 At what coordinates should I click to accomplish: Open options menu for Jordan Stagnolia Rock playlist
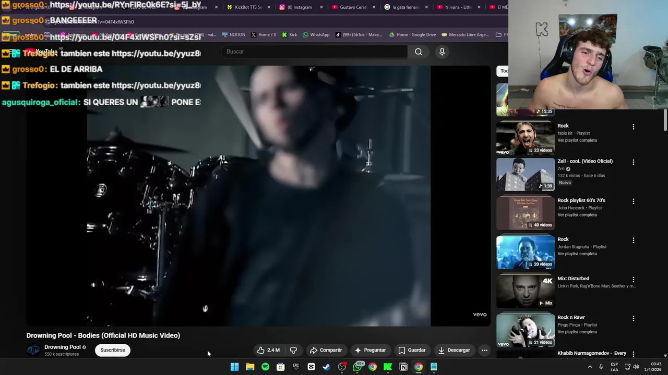coord(634,240)
